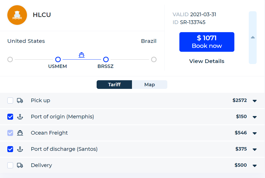This screenshot has height=178, width=265.
Task: Click the $1071 Book now button
Action: 207,42
